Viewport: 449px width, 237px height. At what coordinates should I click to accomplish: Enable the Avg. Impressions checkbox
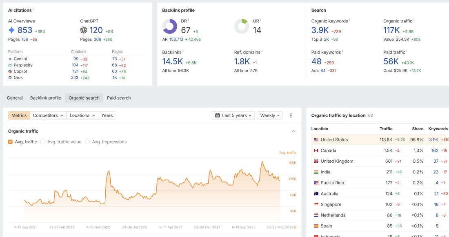tap(88, 142)
